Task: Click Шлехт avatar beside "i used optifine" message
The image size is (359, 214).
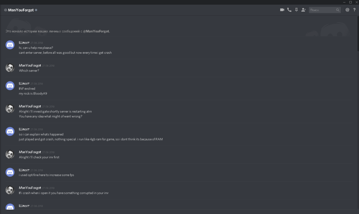Action: (10, 172)
